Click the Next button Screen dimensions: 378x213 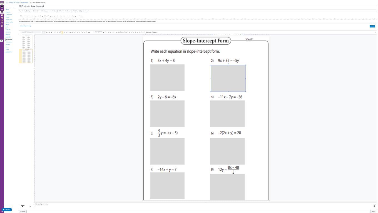click(x=373, y=211)
